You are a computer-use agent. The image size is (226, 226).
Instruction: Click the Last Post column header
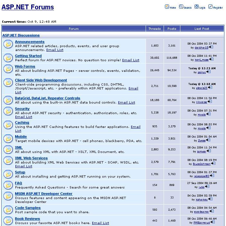point(202,29)
